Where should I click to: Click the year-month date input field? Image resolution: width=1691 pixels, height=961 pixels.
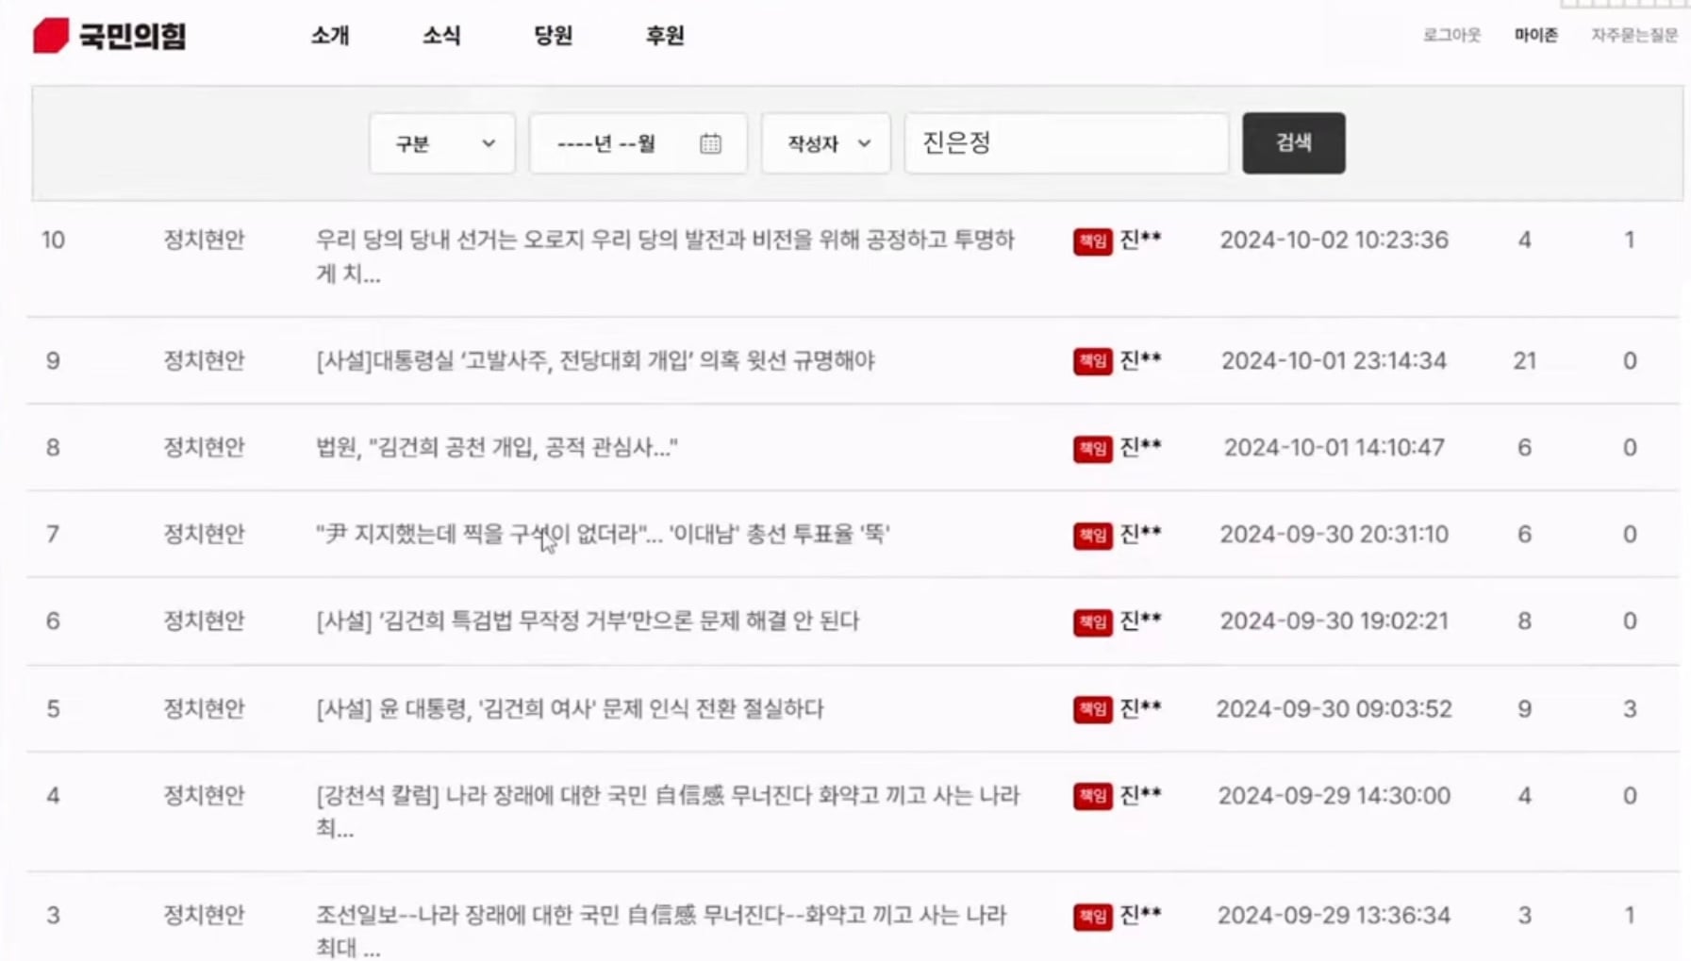638,143
